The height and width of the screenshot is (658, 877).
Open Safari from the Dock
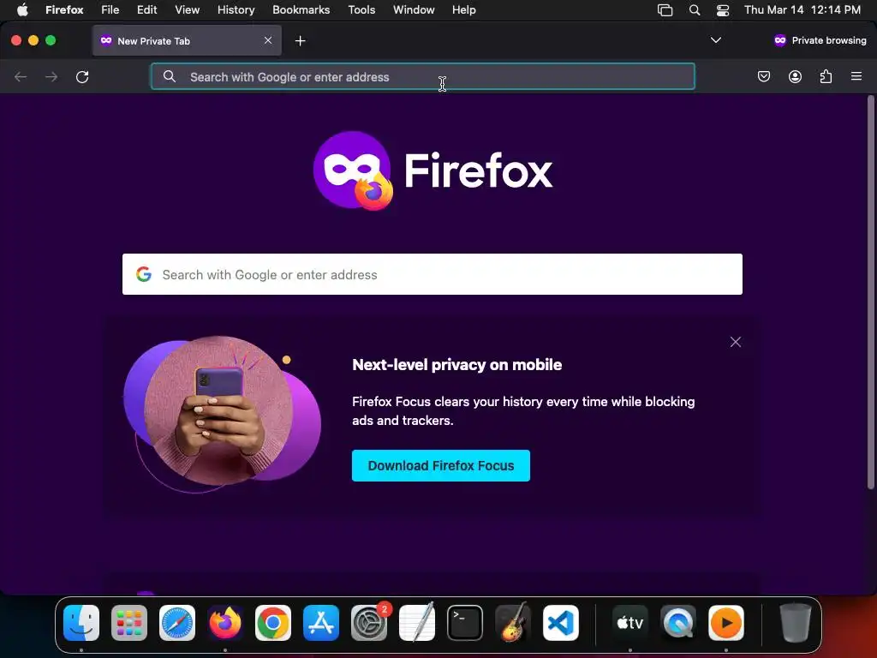click(177, 623)
